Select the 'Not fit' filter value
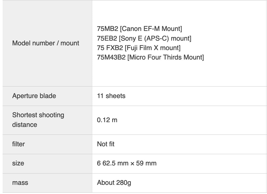The height and width of the screenshot is (194, 267). pyautogui.click(x=106, y=144)
